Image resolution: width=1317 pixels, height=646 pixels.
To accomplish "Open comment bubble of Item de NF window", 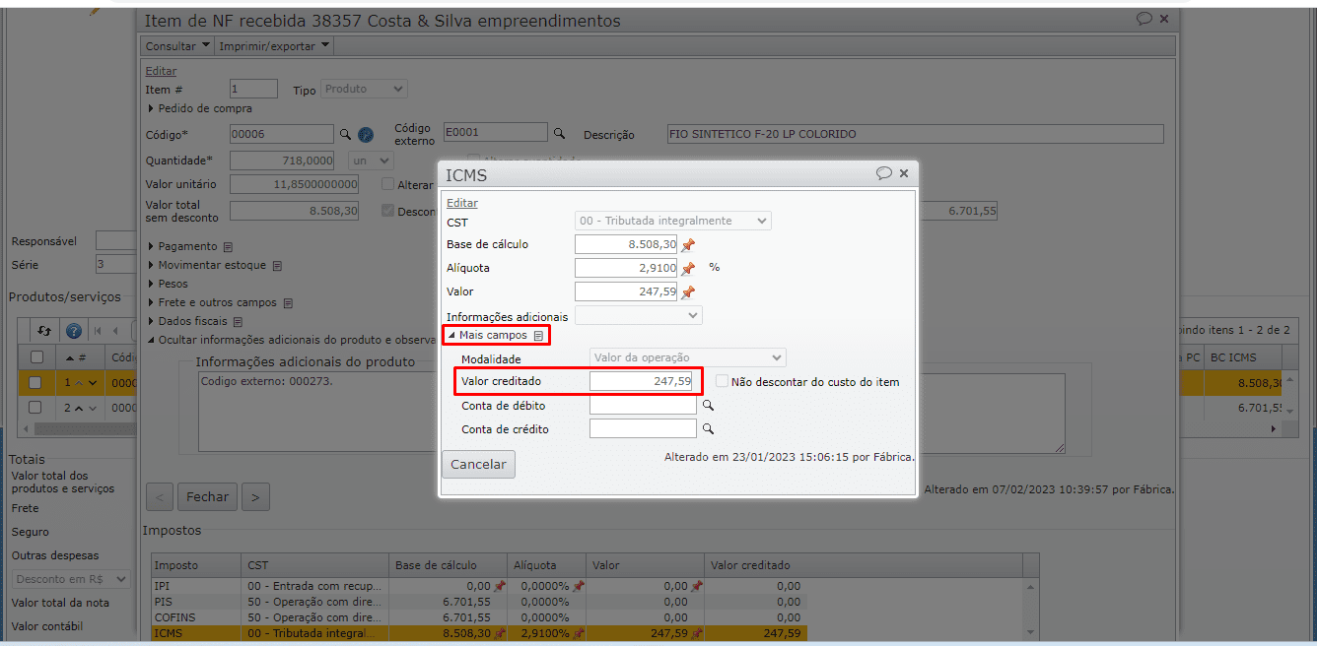I will pyautogui.click(x=1144, y=19).
